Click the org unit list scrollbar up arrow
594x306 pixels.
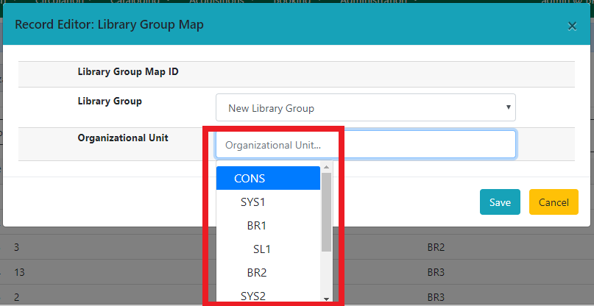coord(327,167)
